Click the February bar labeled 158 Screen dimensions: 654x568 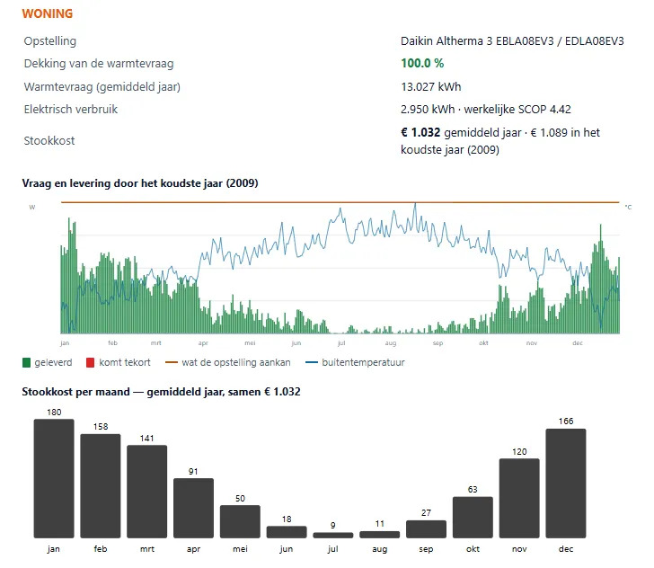101,486
